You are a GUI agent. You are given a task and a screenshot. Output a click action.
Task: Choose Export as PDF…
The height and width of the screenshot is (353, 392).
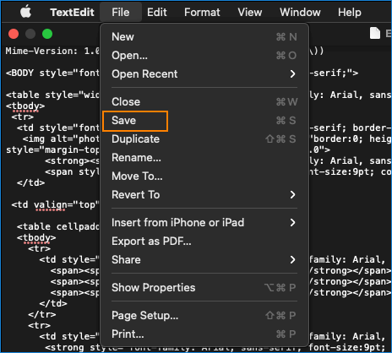click(x=204, y=242)
